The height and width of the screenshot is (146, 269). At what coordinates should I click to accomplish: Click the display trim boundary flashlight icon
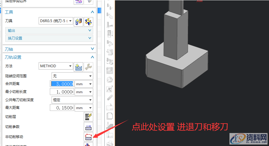[88, 2]
